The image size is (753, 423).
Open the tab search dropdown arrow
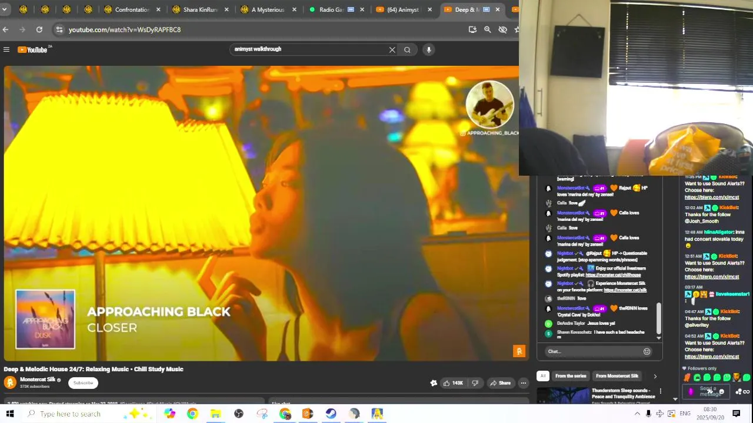5,9
